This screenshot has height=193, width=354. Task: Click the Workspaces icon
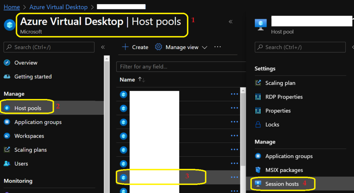click(7, 136)
